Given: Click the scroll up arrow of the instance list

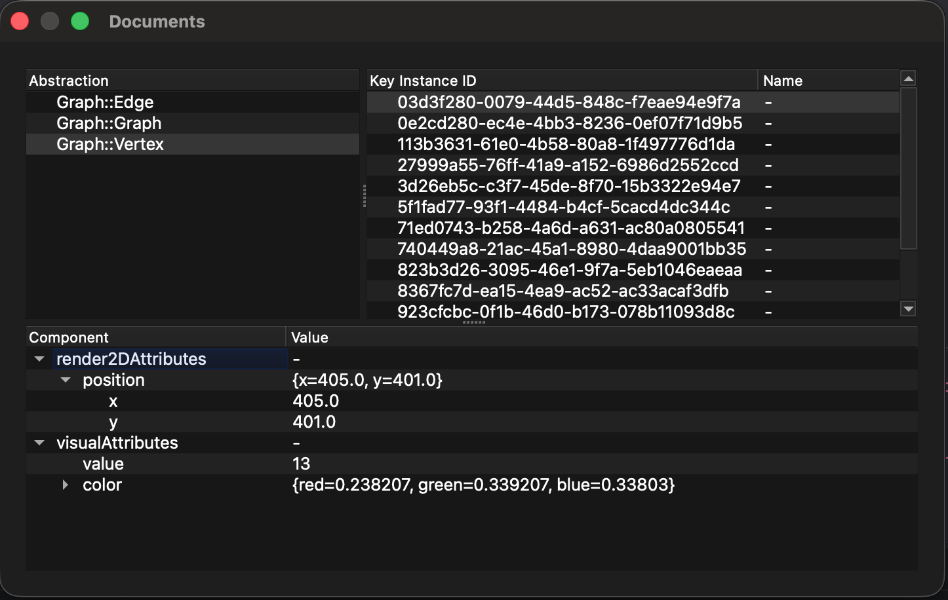Looking at the screenshot, I should [x=908, y=79].
